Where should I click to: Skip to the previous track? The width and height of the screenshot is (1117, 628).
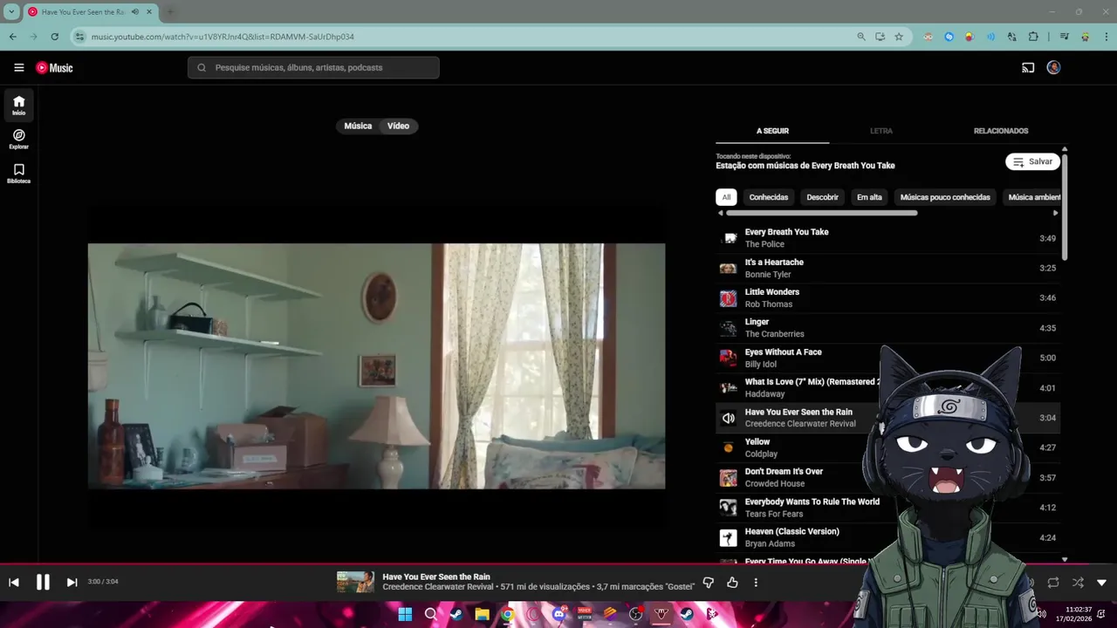(14, 583)
